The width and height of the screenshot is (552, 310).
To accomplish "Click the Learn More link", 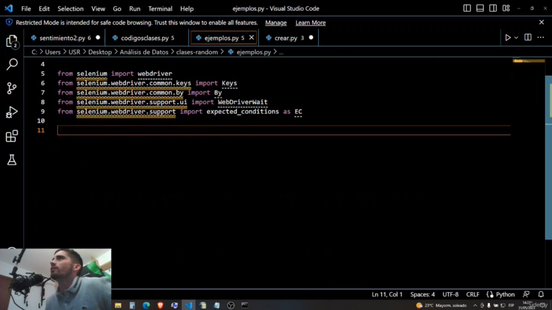I will pyautogui.click(x=310, y=23).
